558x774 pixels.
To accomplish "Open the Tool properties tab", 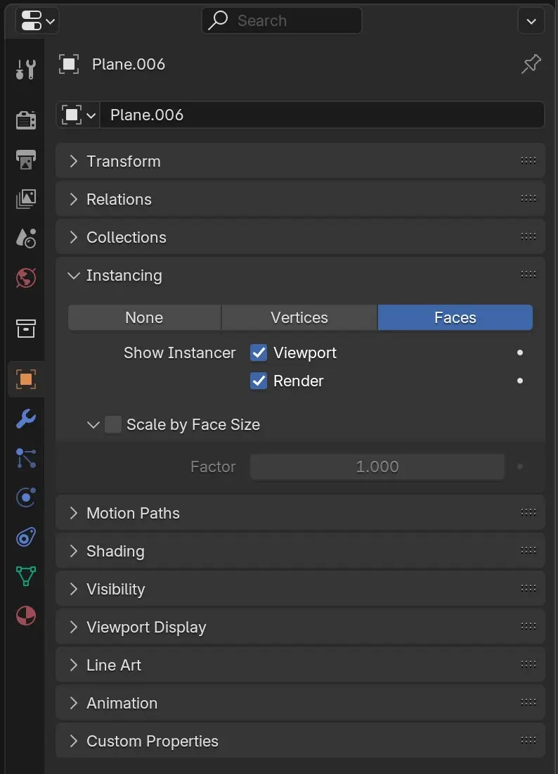I will pos(26,70).
